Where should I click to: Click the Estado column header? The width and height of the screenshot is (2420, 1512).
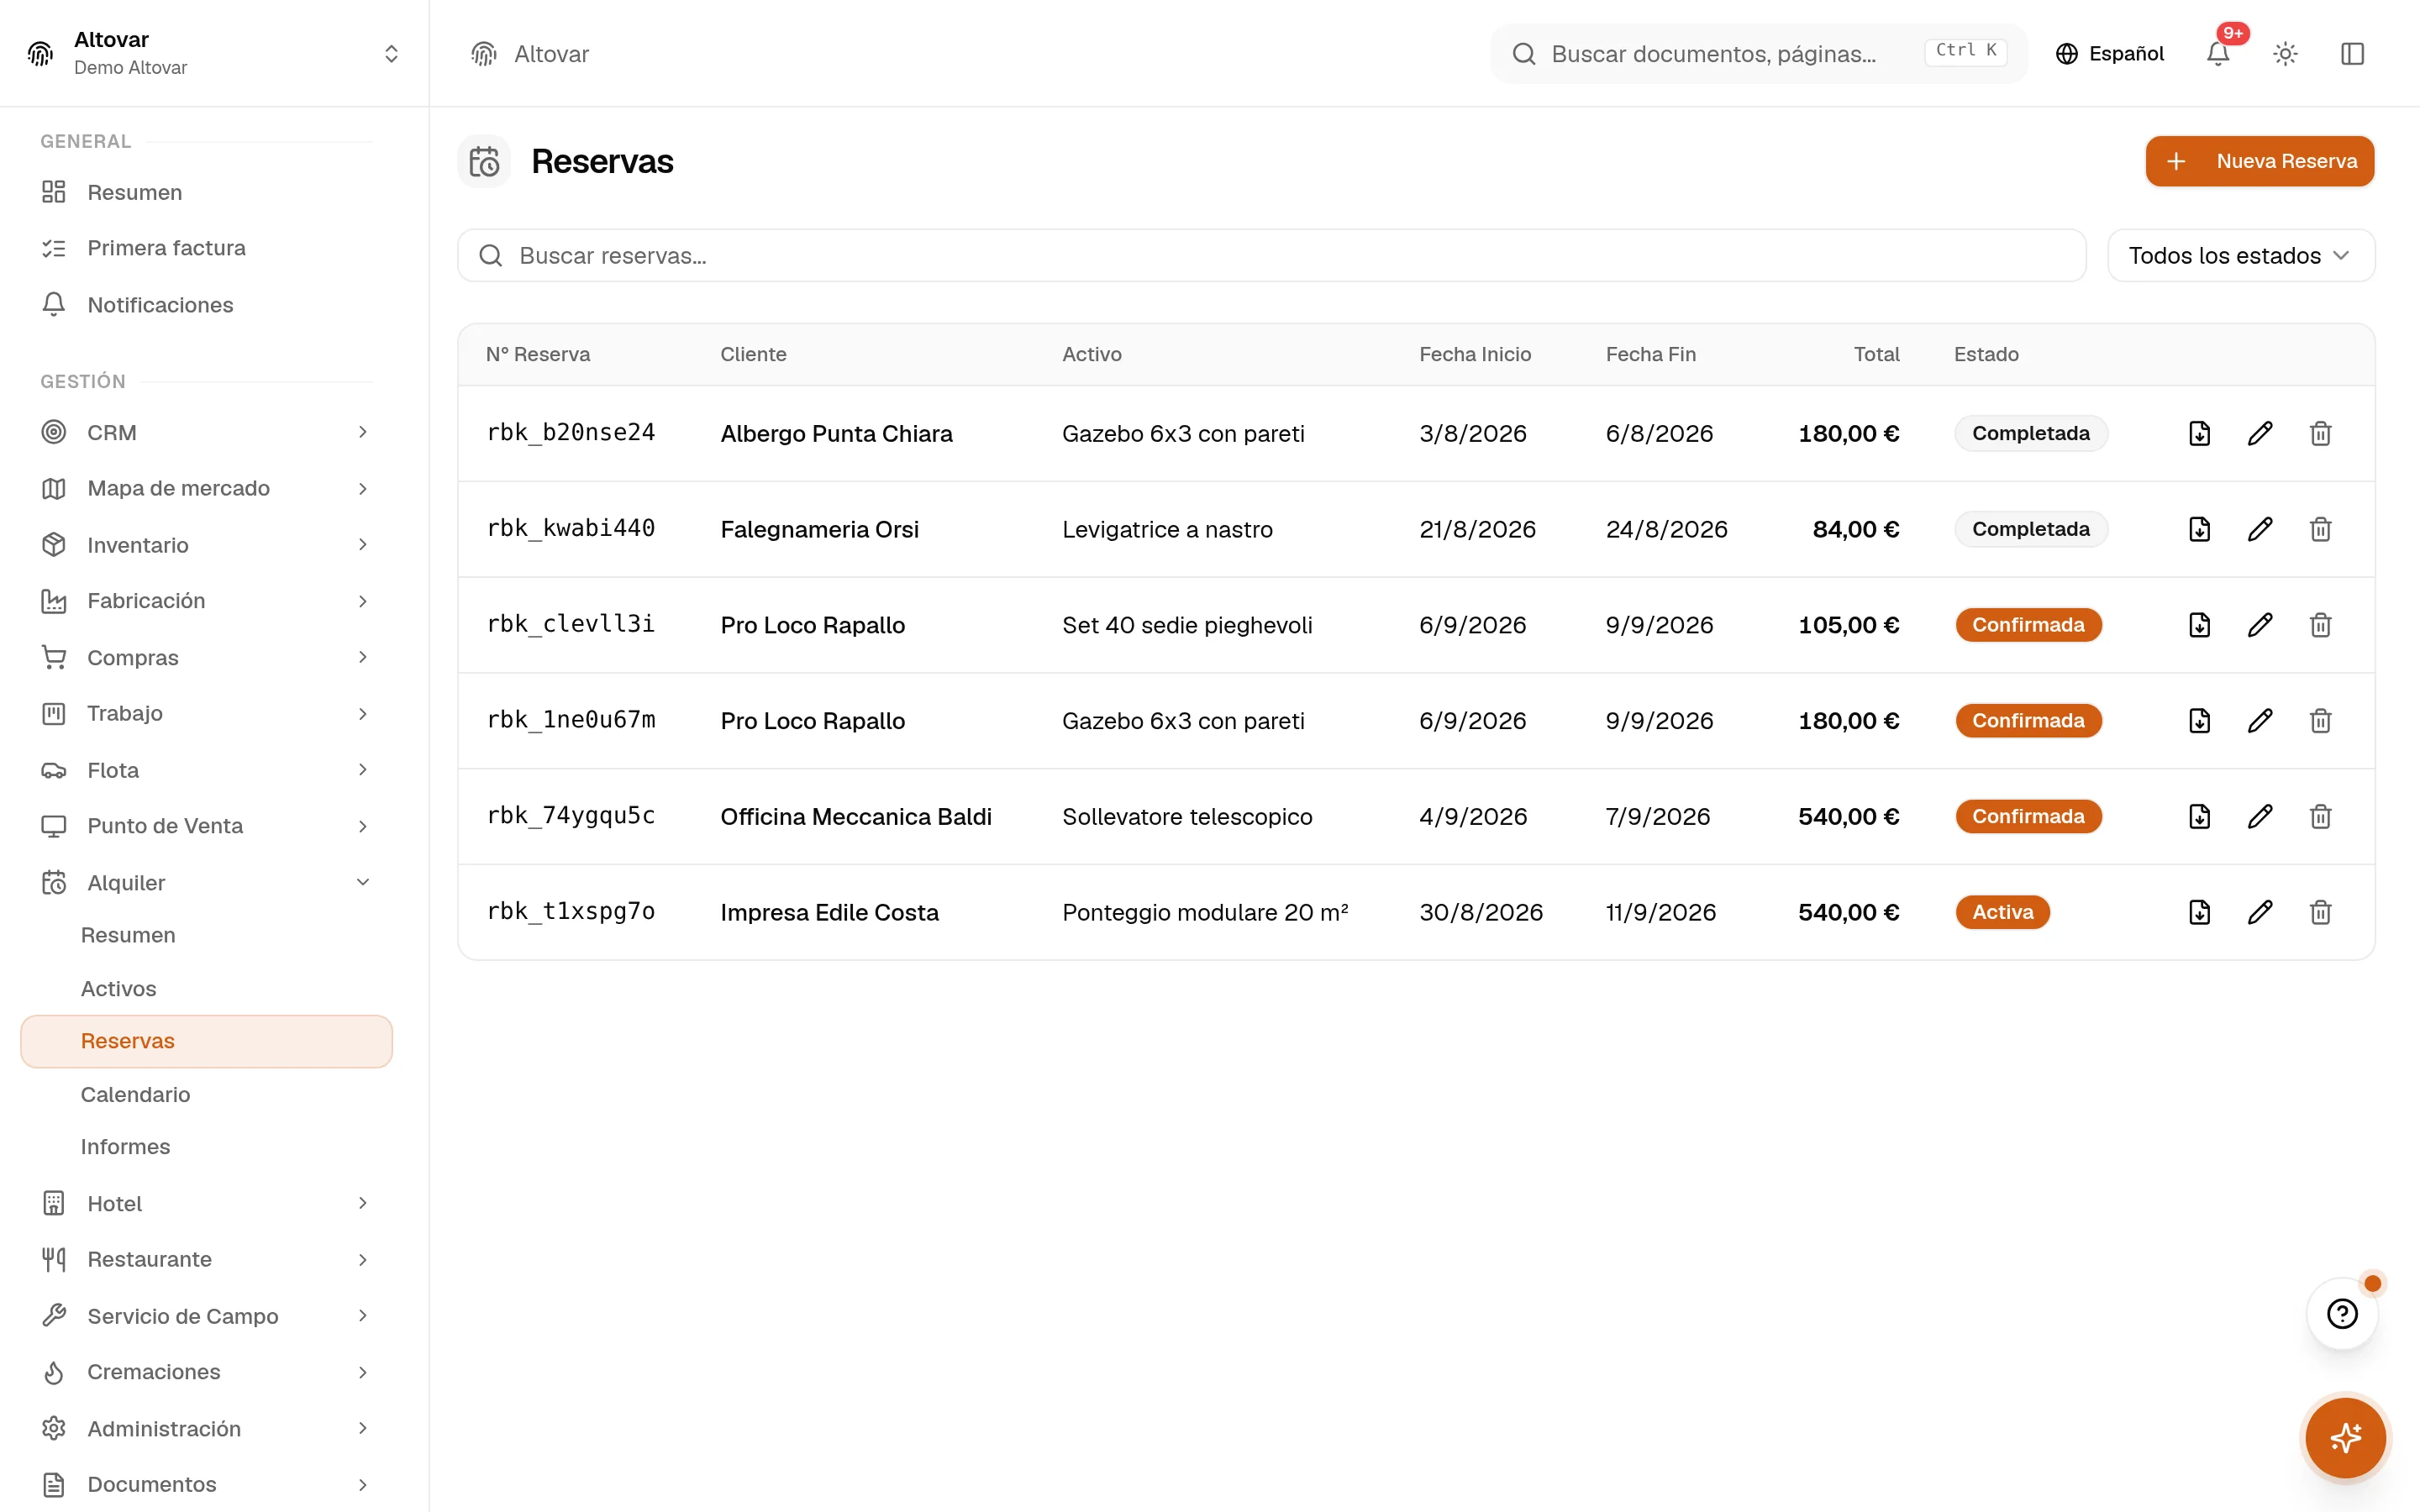coord(1986,354)
